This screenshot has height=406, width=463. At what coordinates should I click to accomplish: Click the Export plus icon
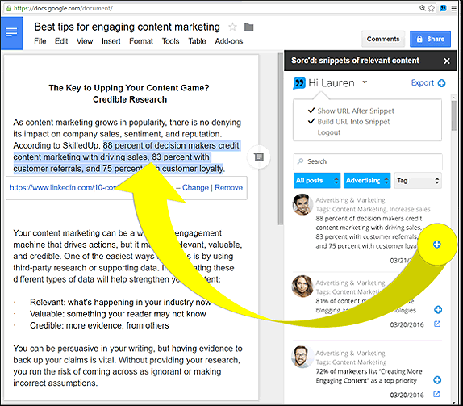click(x=441, y=83)
